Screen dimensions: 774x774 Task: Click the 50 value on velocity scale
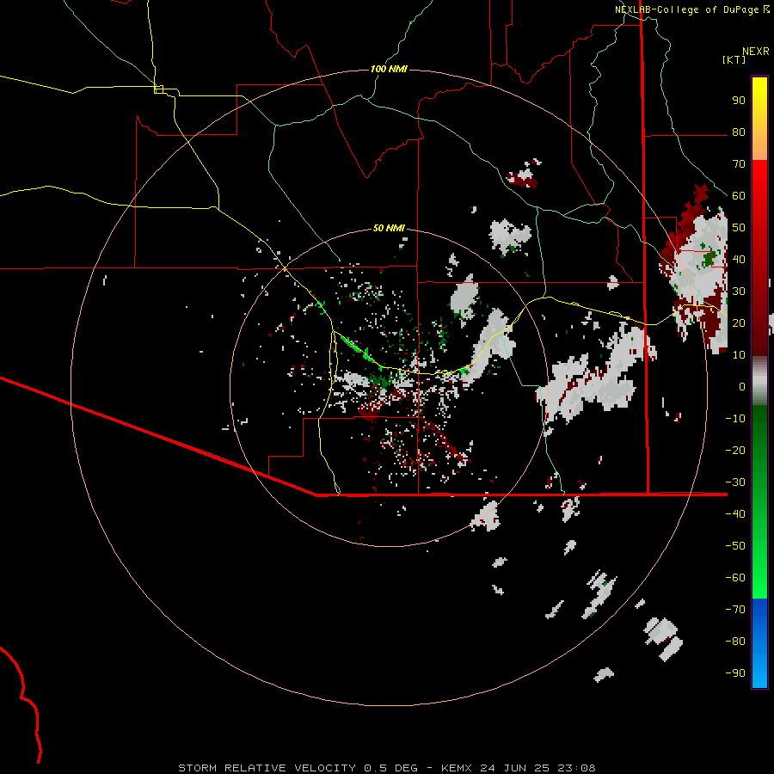(739, 228)
